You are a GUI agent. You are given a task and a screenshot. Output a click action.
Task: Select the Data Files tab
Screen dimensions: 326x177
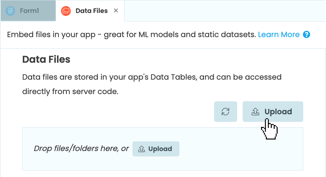coord(91,11)
